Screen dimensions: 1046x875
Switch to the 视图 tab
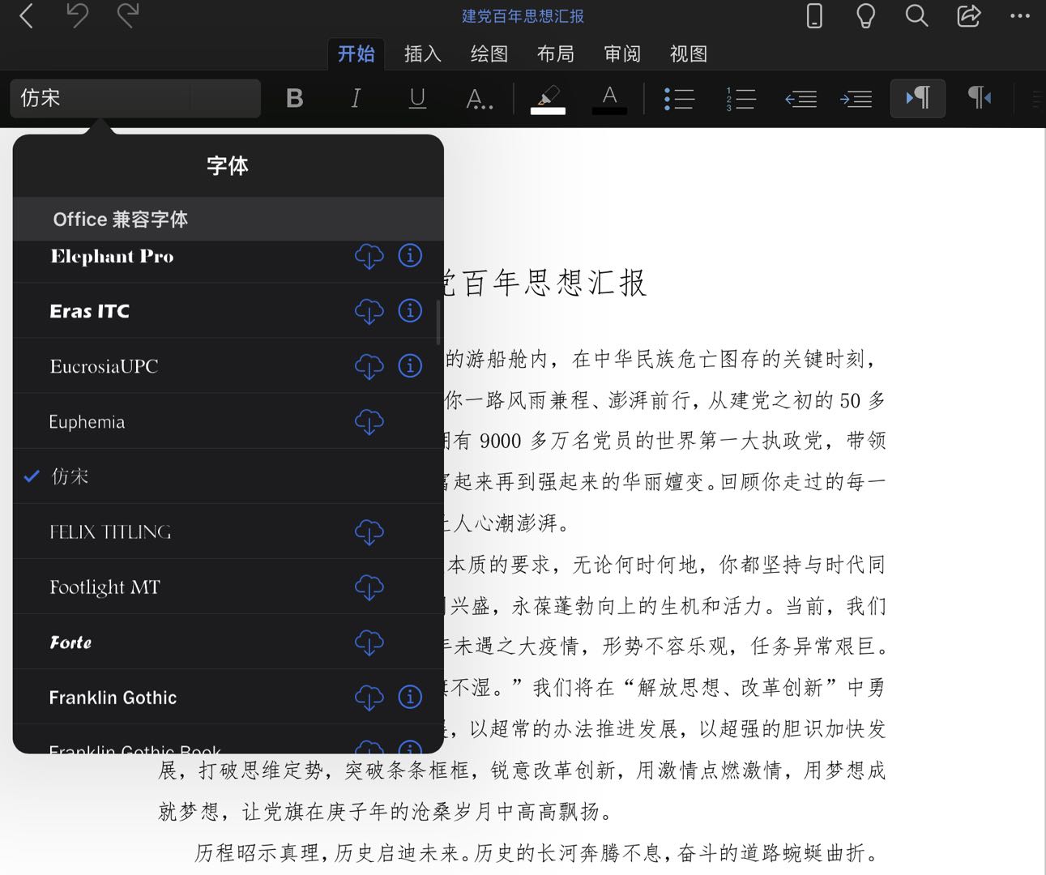(689, 53)
